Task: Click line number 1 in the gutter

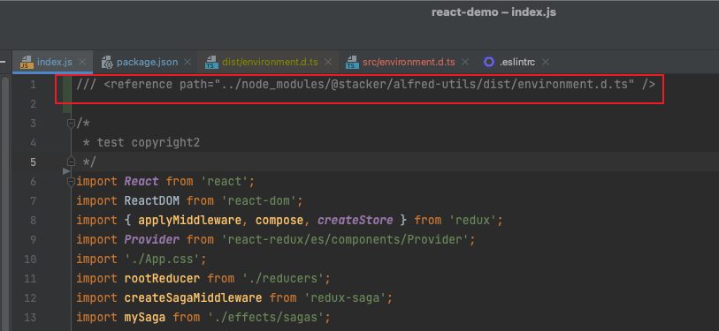Action: [33, 85]
